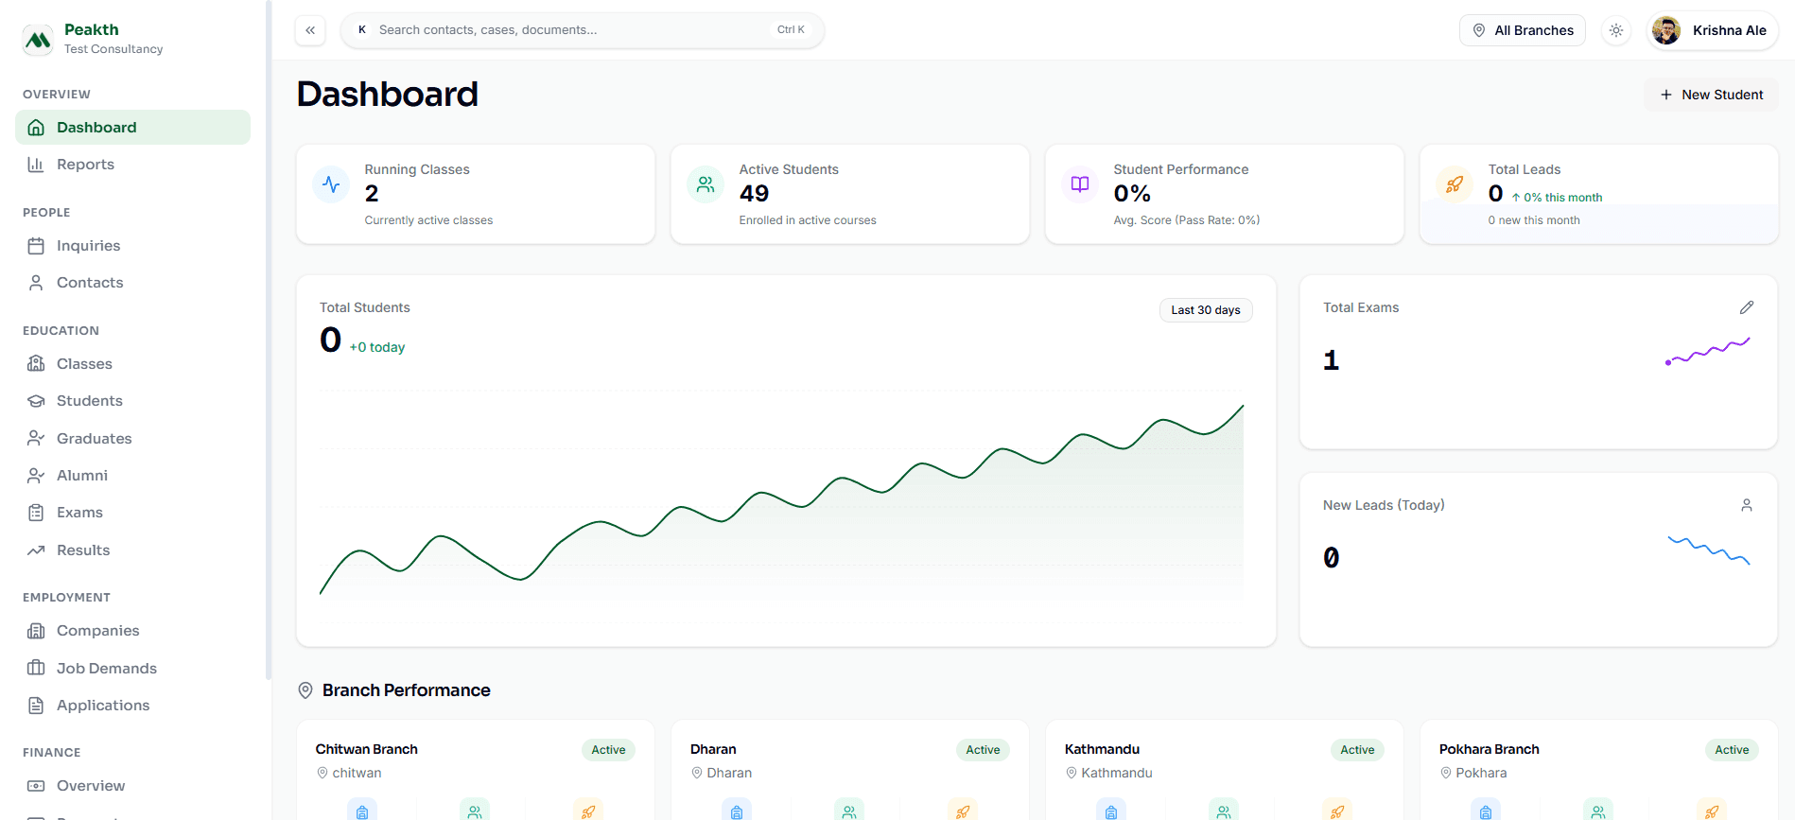Open the All Branches selector
This screenshot has width=1795, height=820.
pos(1523,30)
